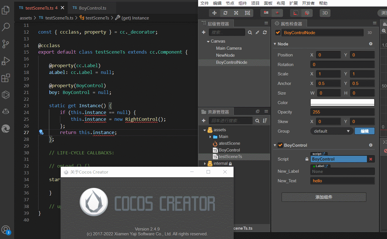This screenshot has width=387, height=239.
Task: Select the BoyControl script asset
Action: 229,150
